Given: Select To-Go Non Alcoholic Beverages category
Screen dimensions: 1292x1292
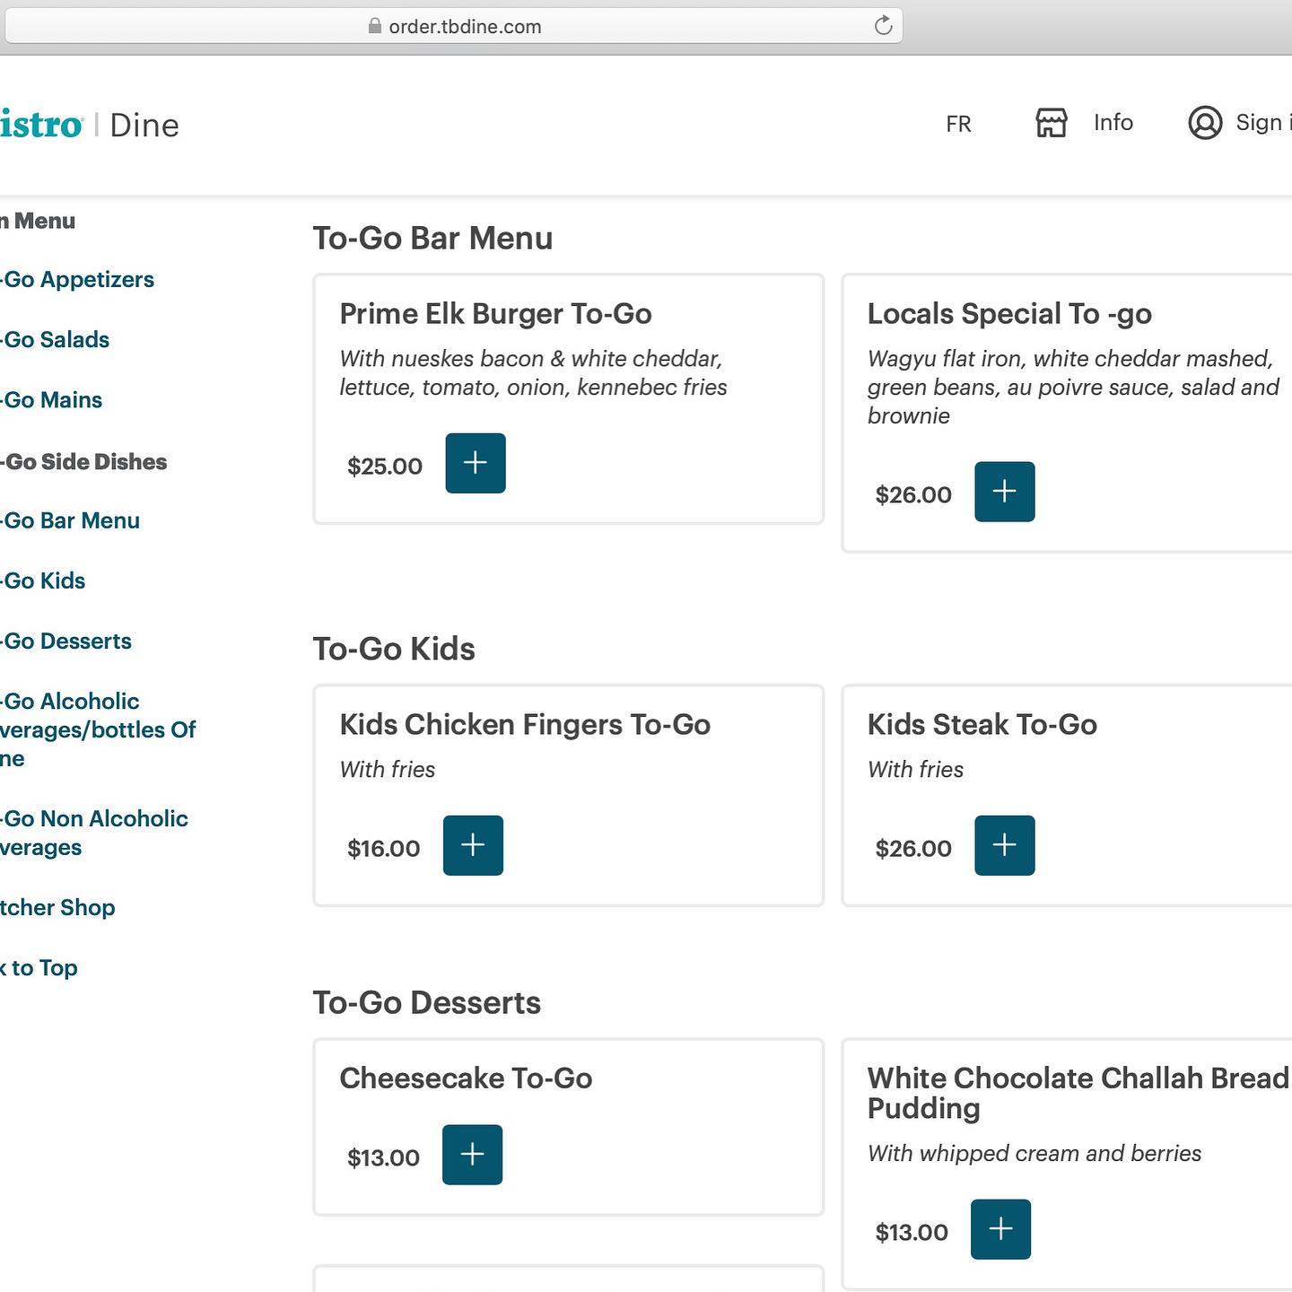Looking at the screenshot, I should (x=94, y=833).
